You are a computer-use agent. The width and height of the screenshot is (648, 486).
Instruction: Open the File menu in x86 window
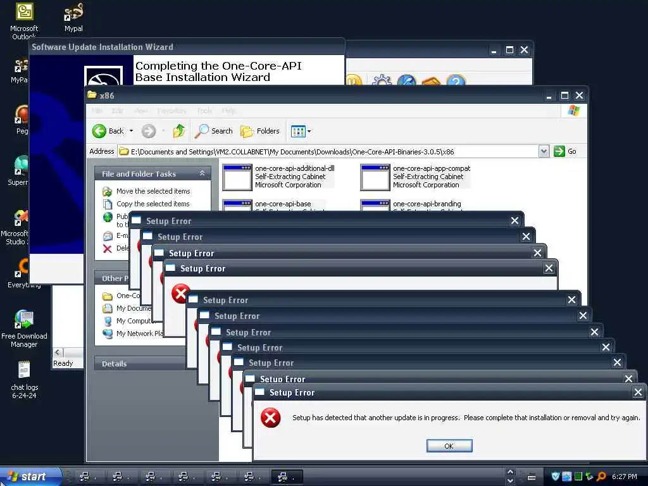[x=96, y=111]
